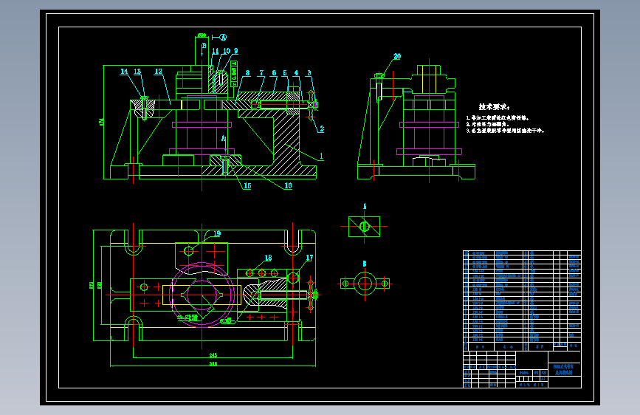Click part number label 7
Image resolution: width=640 pixels, height=415 pixels.
tap(261, 72)
